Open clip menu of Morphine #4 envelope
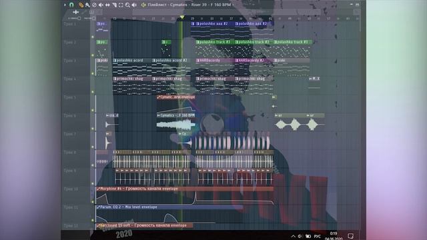The height and width of the screenshot is (240, 427). coord(98,189)
